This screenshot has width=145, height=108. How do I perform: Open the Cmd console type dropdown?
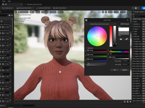(3, 106)
